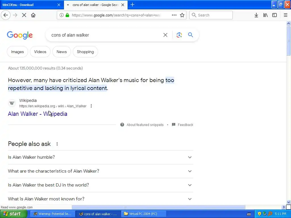This screenshot has width=291, height=218.
Task: Clear the Google search query
Action: [165, 35]
